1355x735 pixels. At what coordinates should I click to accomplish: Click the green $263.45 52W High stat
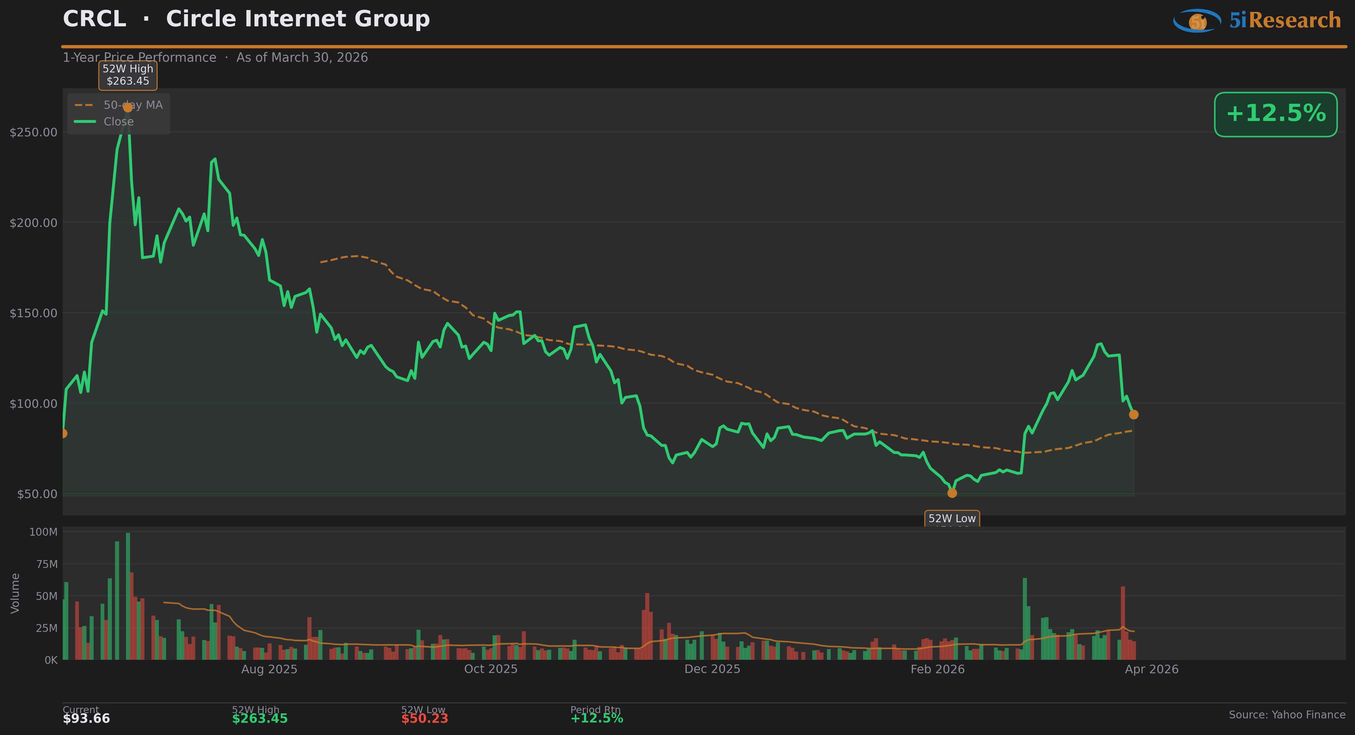pyautogui.click(x=259, y=718)
